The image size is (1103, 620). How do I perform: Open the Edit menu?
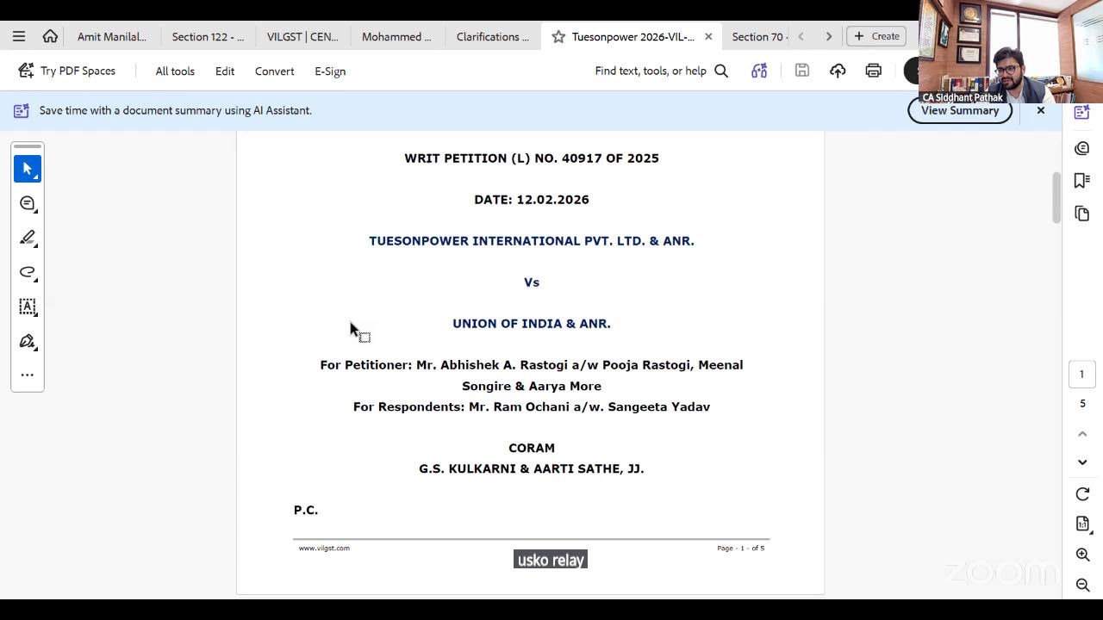coord(225,71)
